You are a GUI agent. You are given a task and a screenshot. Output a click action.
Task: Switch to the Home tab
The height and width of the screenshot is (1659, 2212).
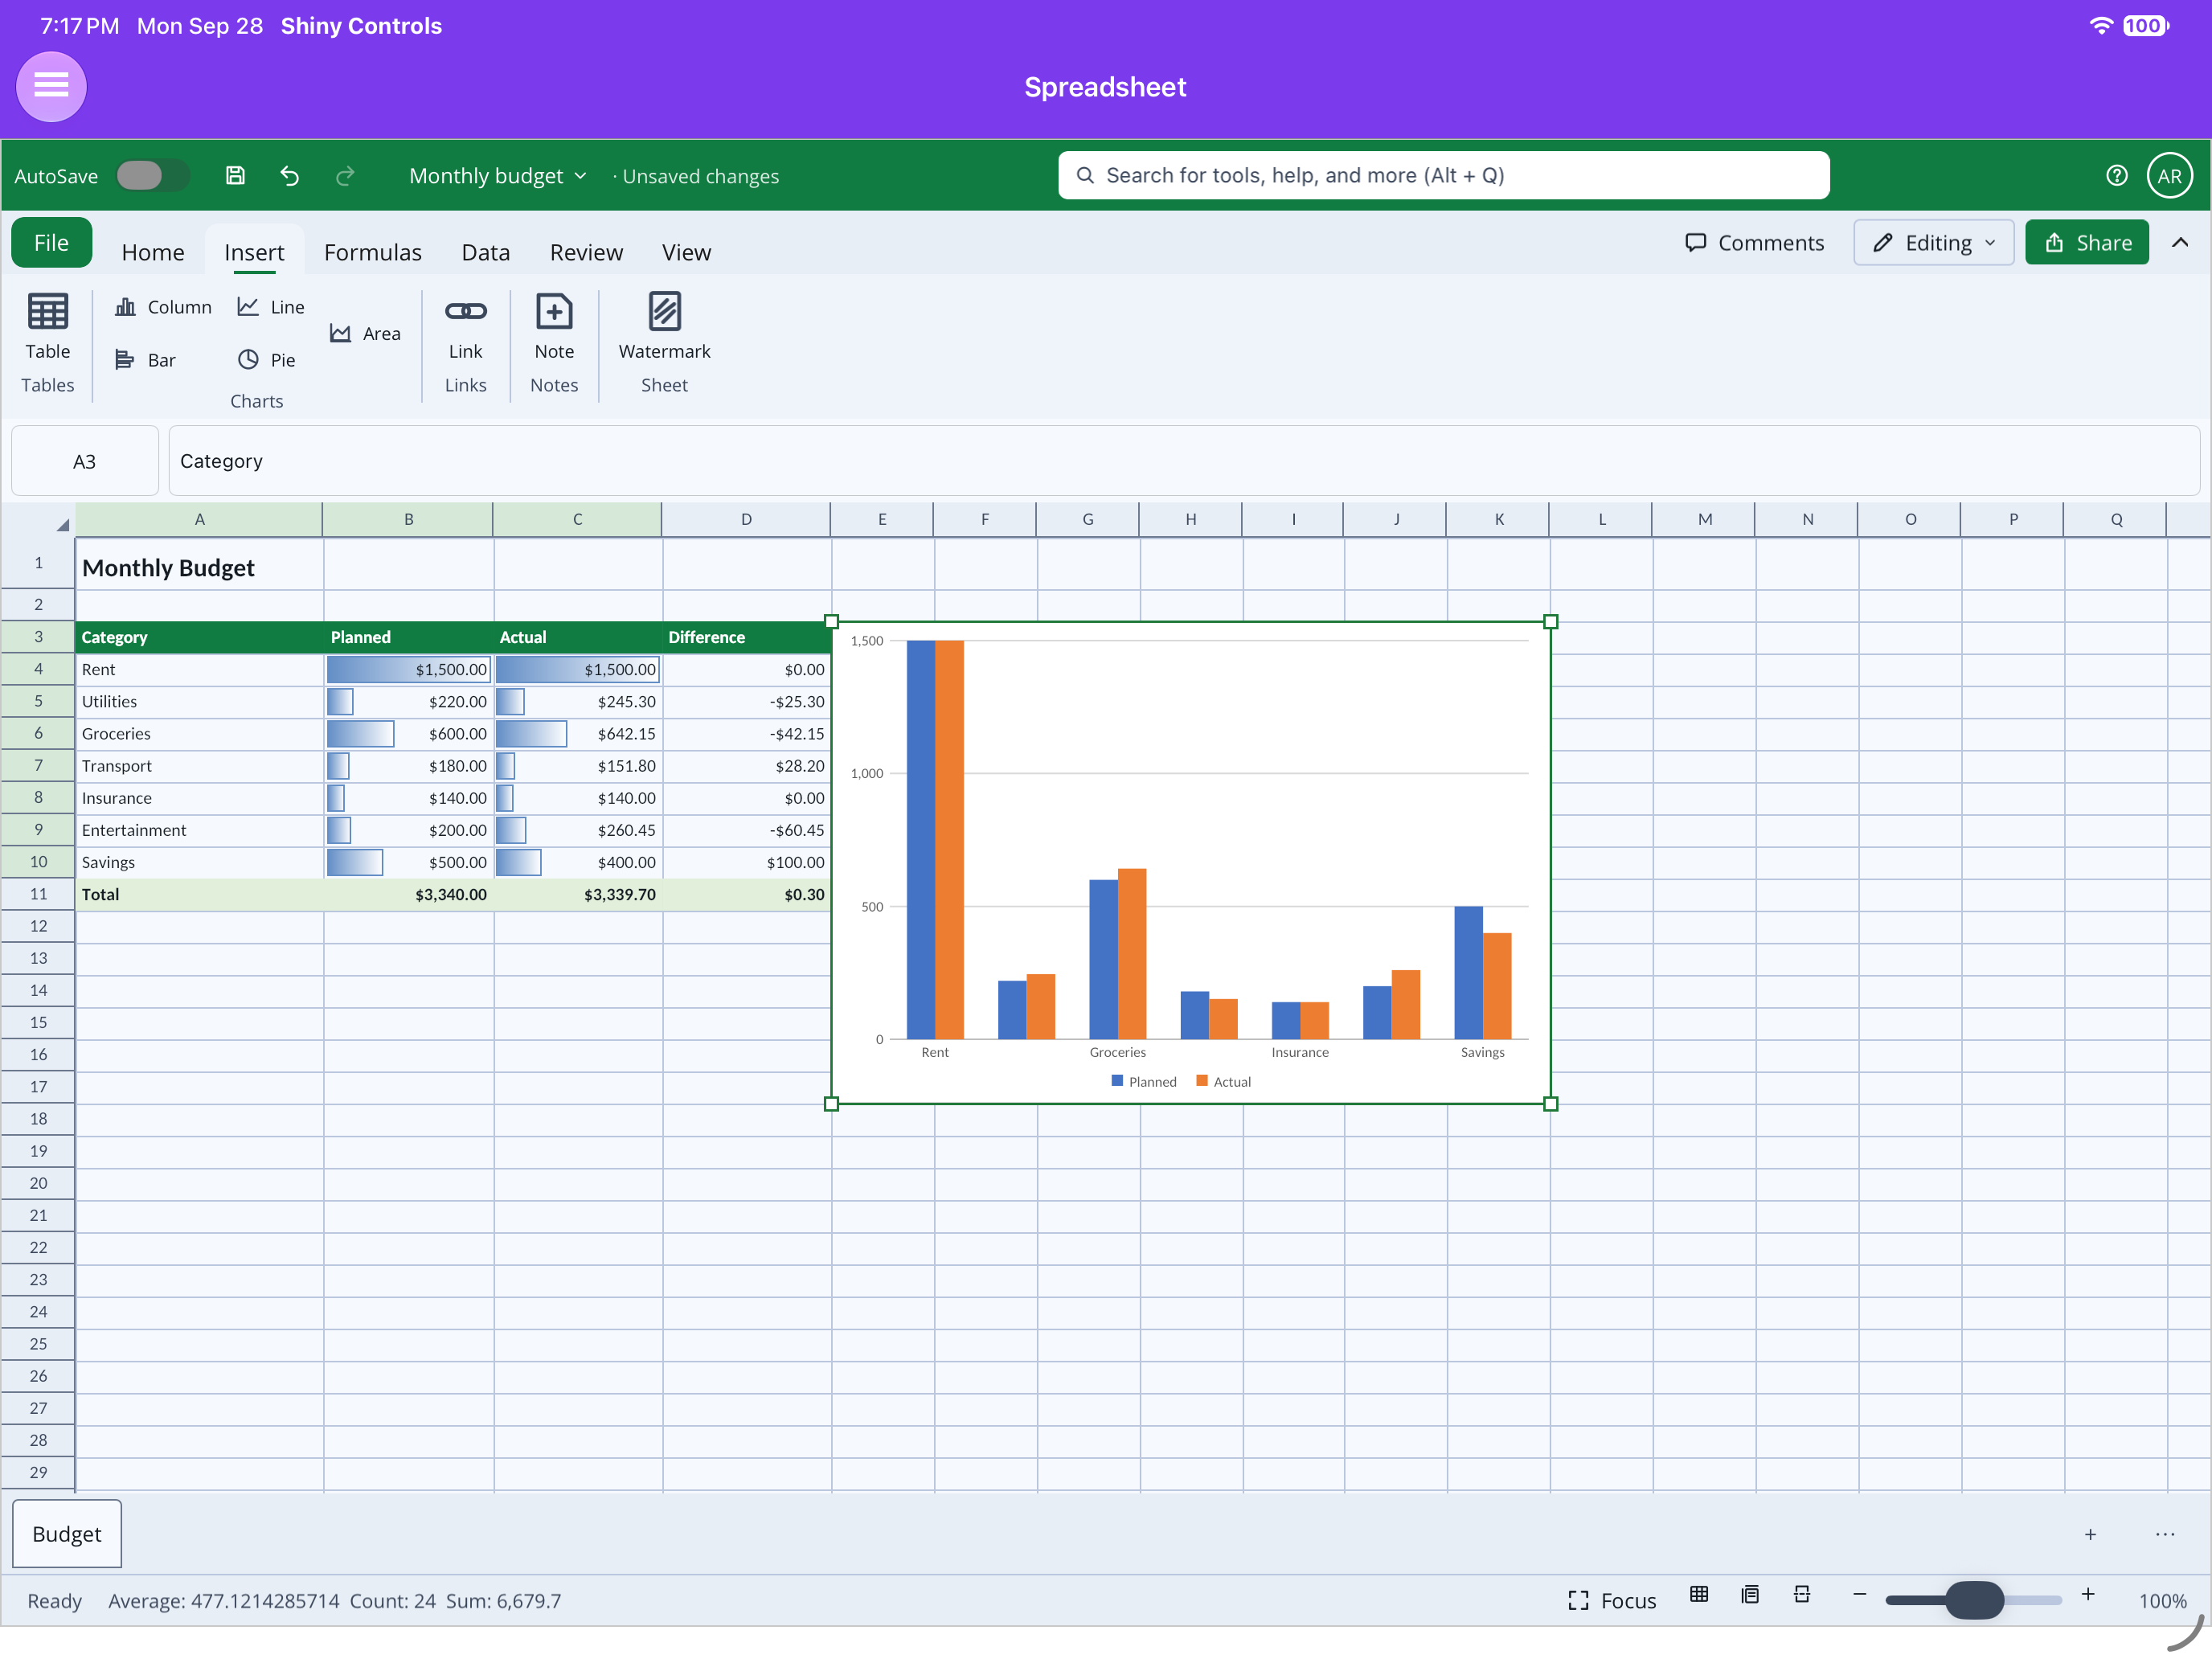(153, 252)
